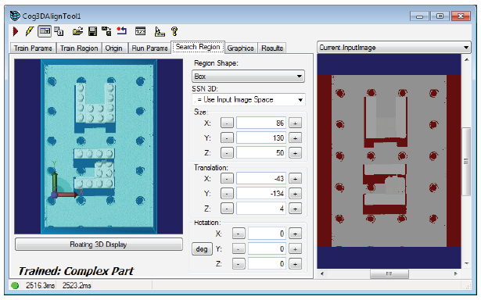
Task: Decrease Rotation Y value
Action: (239, 248)
